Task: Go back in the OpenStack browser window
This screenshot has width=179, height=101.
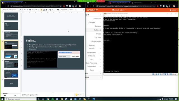Action: [88, 6]
